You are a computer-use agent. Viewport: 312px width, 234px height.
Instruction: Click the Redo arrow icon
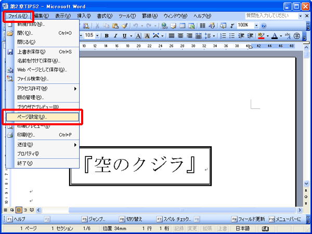point(149,25)
